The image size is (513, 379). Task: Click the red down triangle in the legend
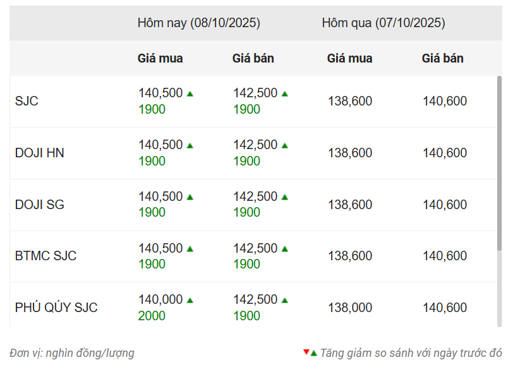tap(306, 352)
